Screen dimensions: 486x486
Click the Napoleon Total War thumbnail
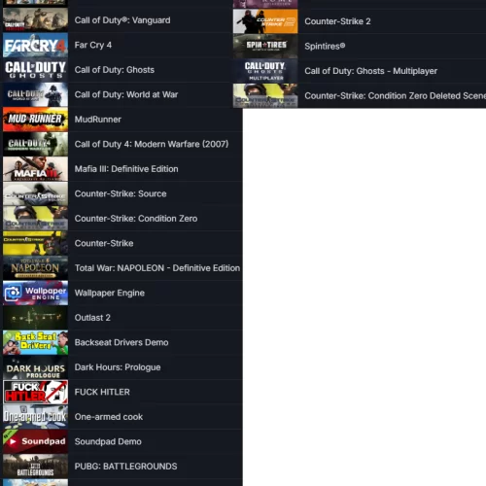click(35, 268)
